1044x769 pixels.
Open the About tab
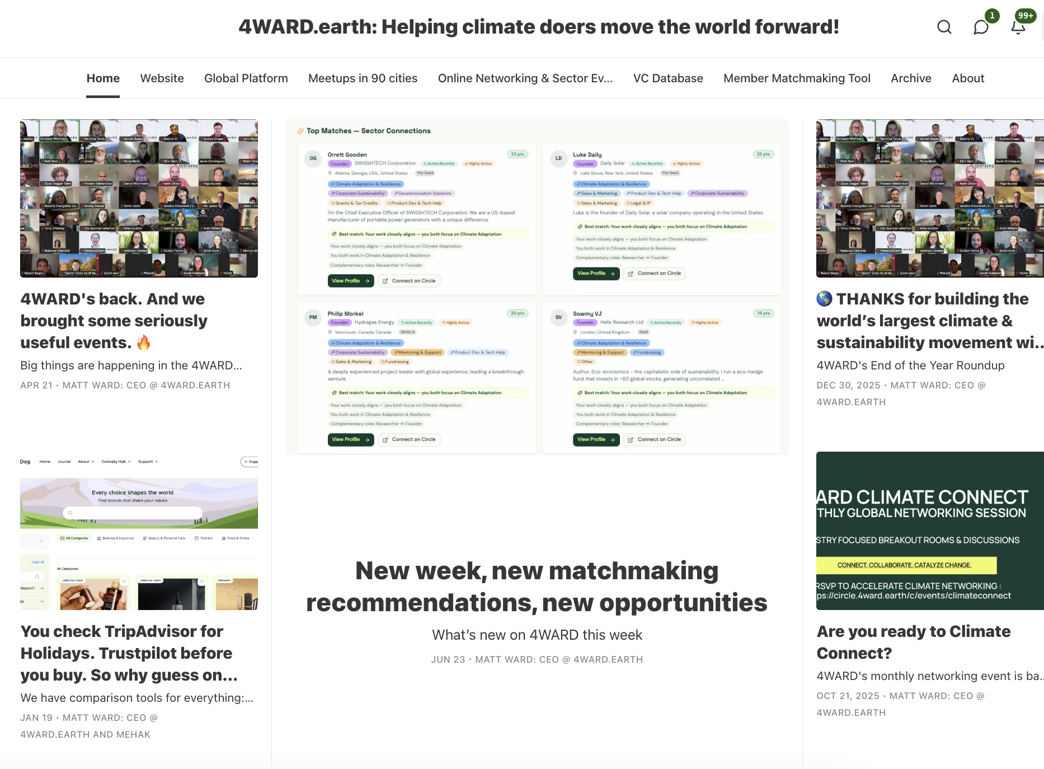[968, 78]
